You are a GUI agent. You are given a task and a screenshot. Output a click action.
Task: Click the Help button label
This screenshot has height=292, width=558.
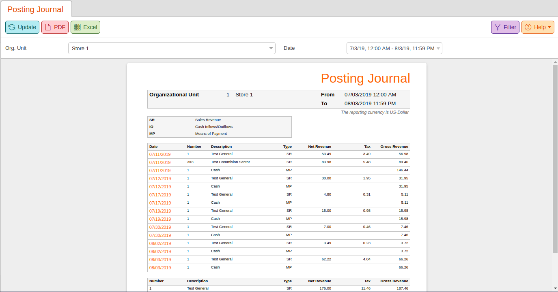click(540, 27)
